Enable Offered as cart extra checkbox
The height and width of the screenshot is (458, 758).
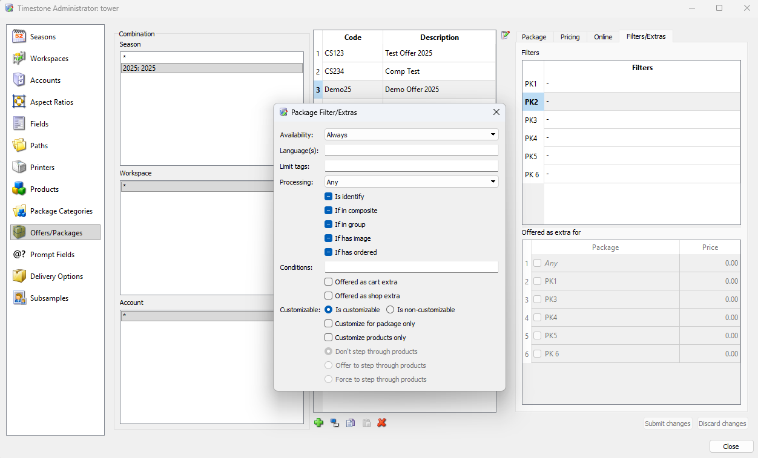point(329,282)
